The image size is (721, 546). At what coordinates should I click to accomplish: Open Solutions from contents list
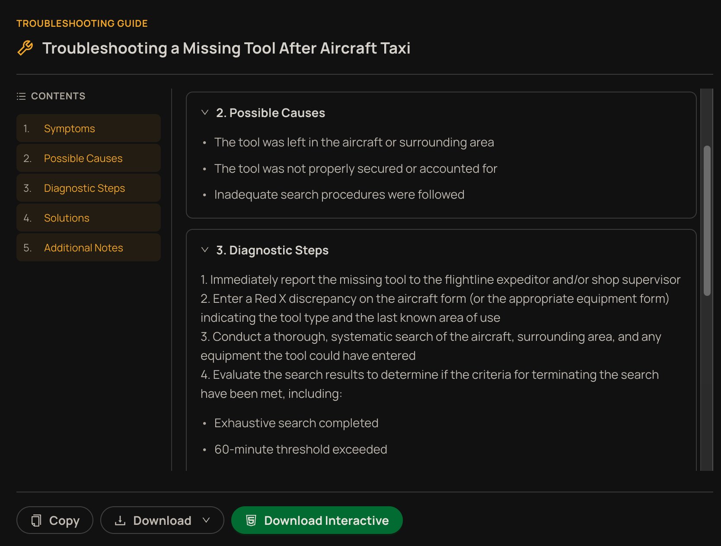89,218
